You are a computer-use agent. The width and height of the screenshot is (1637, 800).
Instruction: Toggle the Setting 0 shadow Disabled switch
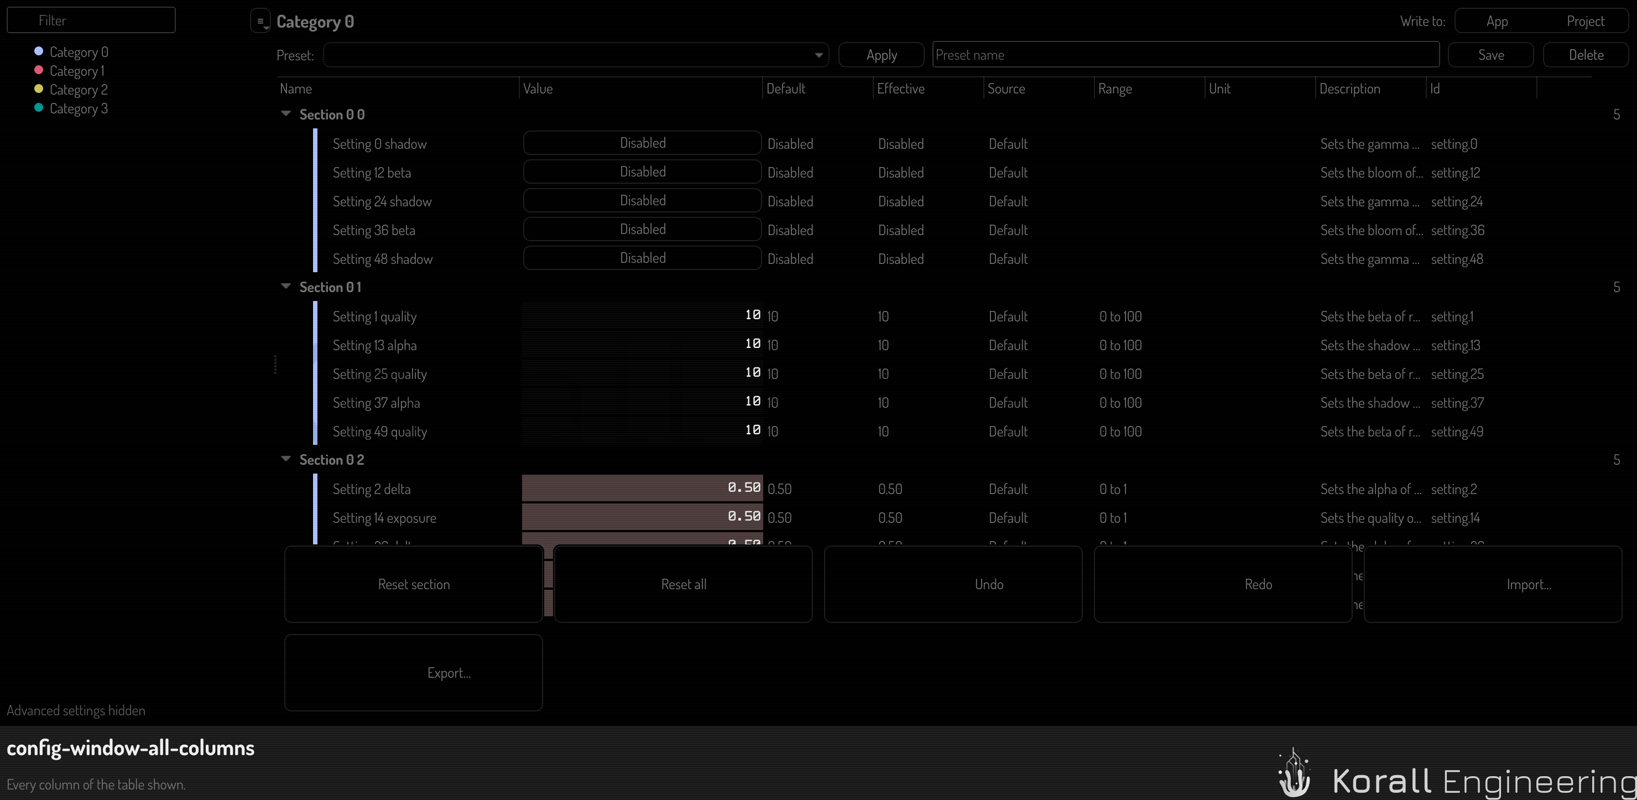pos(642,143)
